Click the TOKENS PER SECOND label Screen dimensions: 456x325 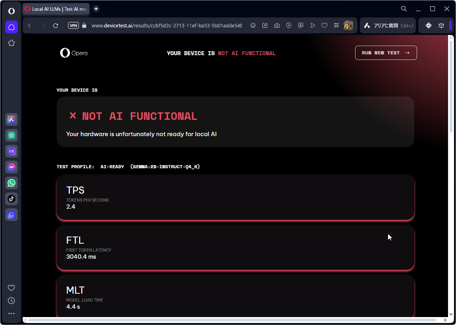point(87,200)
